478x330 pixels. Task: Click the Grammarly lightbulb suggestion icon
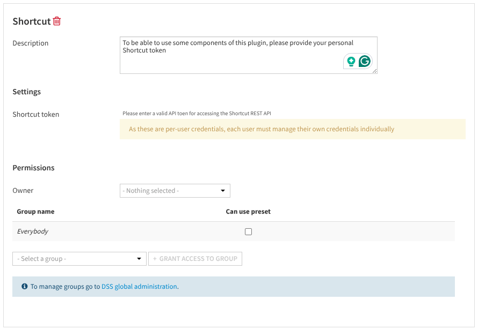tap(351, 62)
